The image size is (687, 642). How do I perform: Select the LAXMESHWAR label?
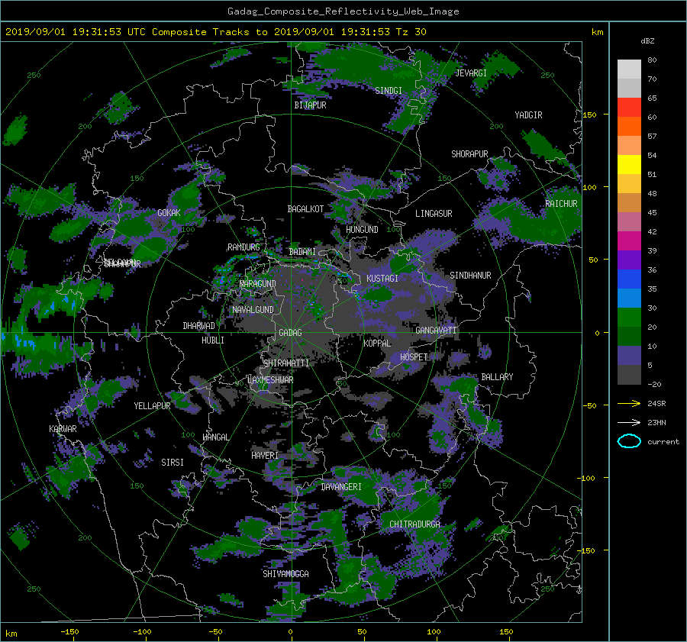(270, 380)
